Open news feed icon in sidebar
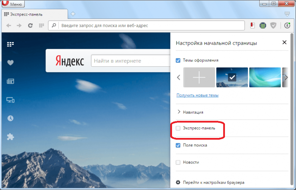Viewport: 296px width, 190px height. click(x=10, y=81)
